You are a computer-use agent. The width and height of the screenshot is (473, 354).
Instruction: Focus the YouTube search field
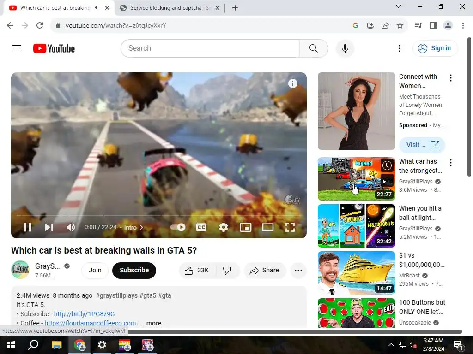point(210,48)
